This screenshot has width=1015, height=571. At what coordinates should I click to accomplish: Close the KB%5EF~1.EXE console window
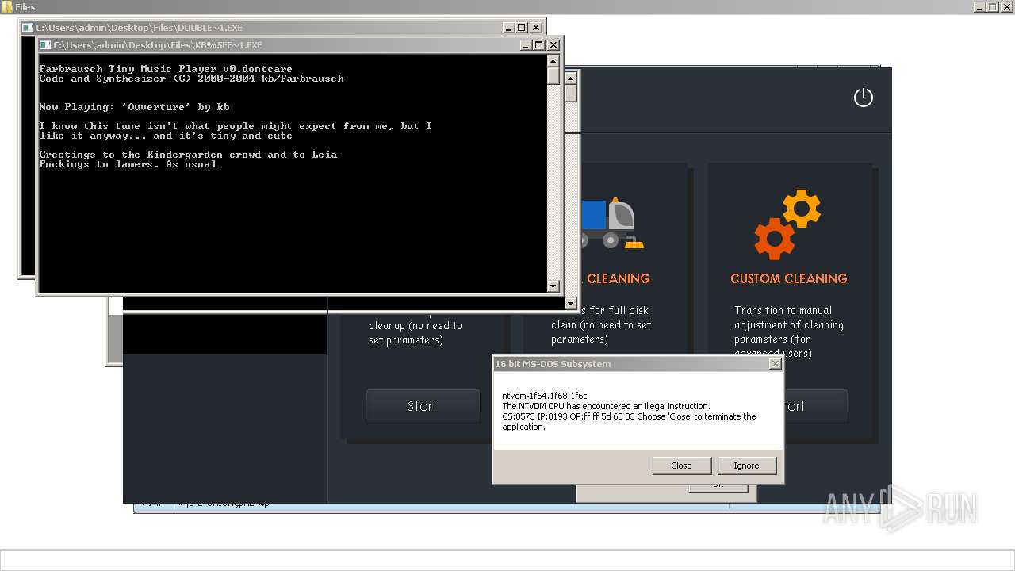tap(553, 45)
